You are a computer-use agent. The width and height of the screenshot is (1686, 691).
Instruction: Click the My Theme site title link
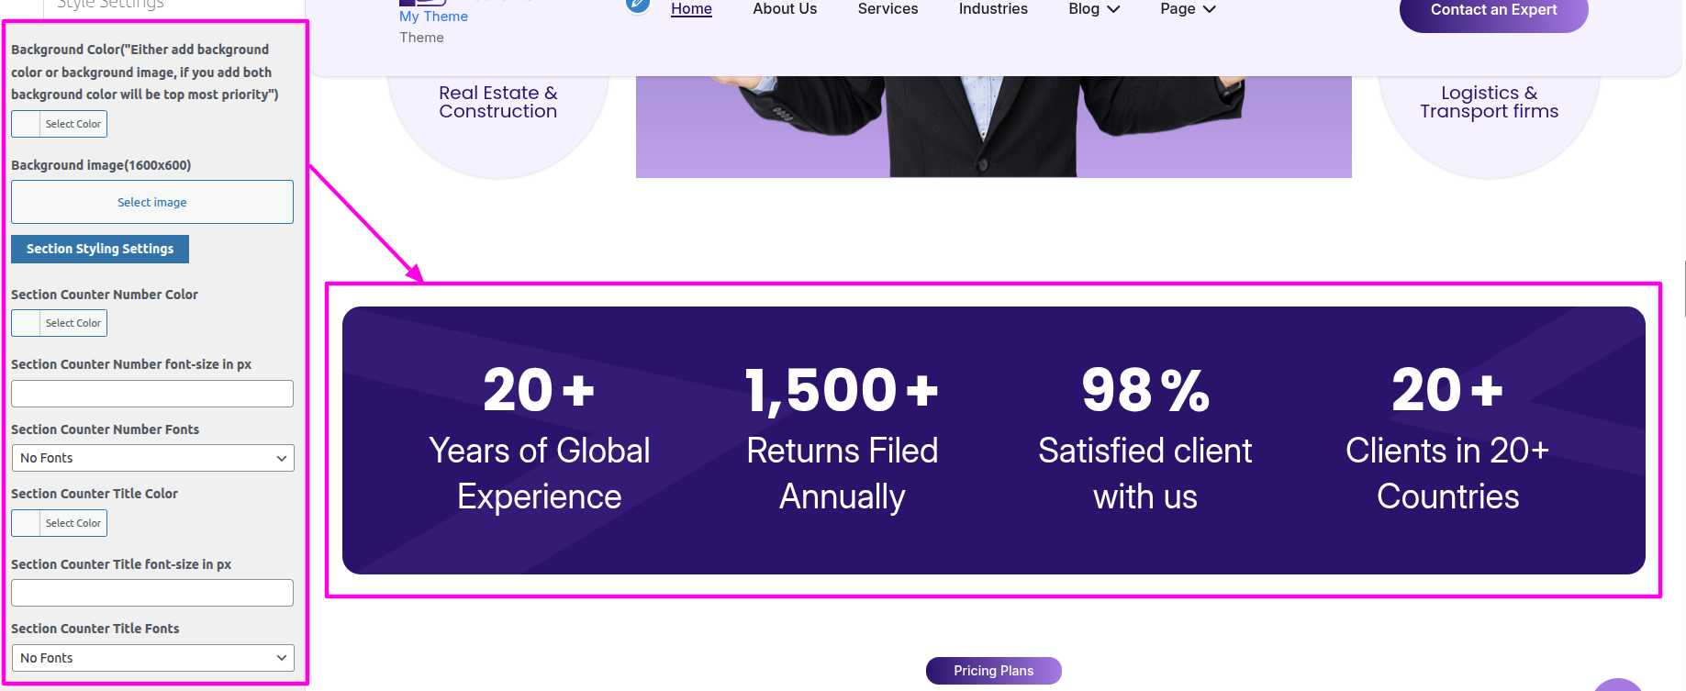pos(433,17)
